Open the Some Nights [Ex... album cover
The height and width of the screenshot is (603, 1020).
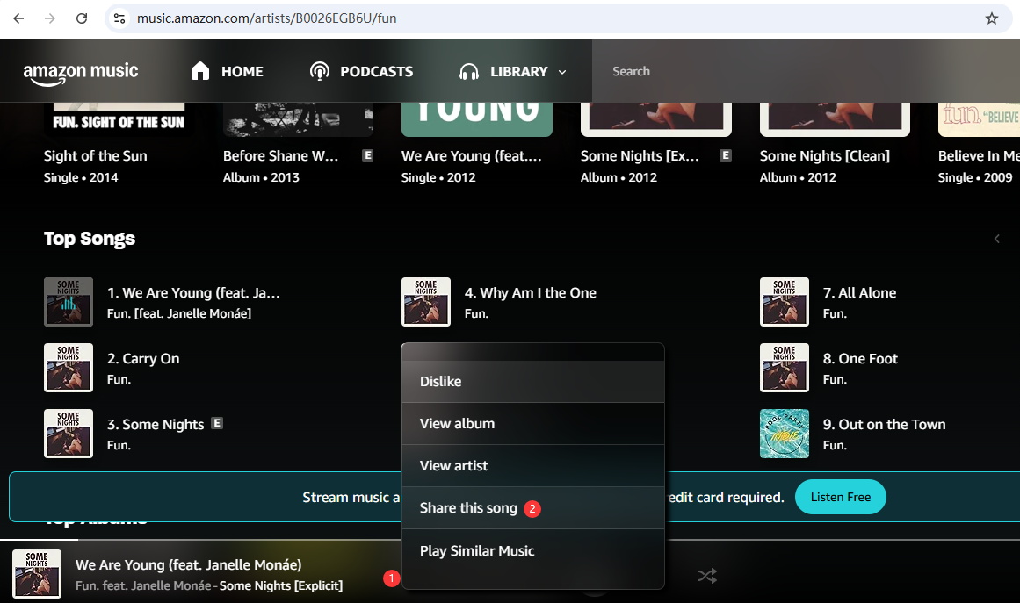[x=655, y=119]
